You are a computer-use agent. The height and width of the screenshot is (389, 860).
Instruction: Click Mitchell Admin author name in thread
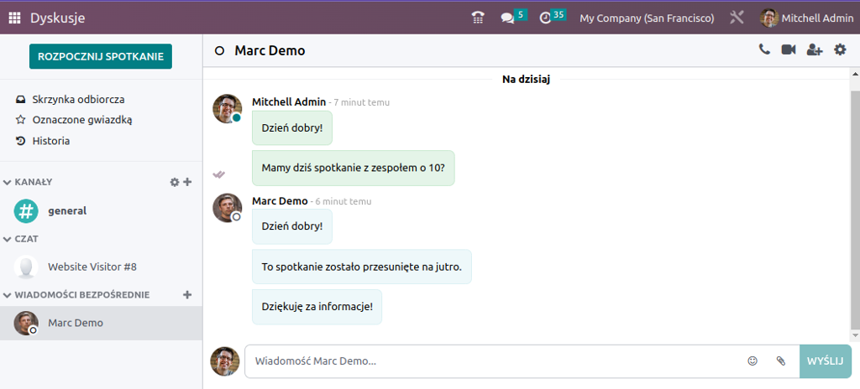(x=289, y=102)
